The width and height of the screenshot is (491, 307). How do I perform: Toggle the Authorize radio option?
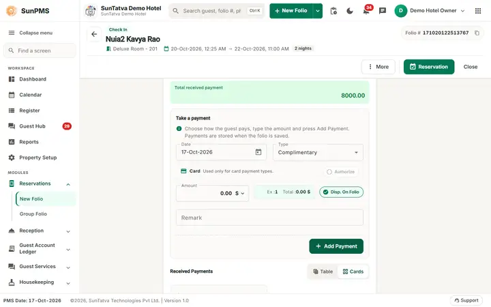[x=341, y=172]
